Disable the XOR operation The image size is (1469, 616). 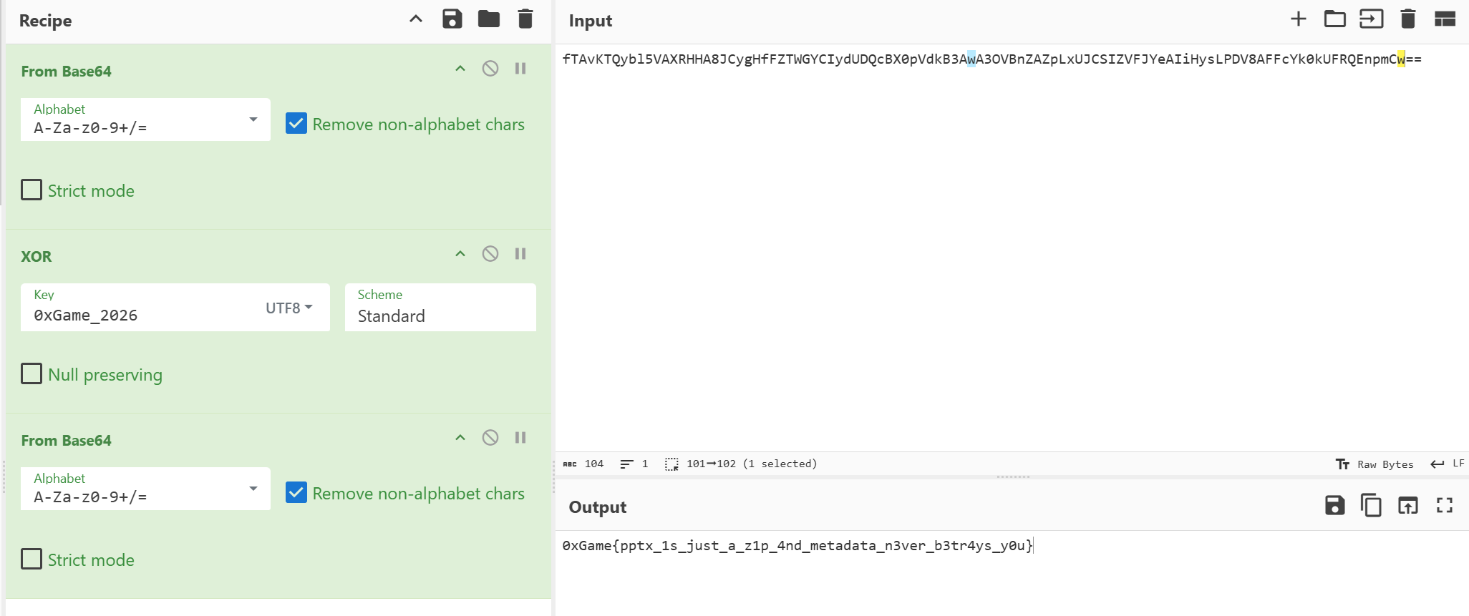[490, 254]
